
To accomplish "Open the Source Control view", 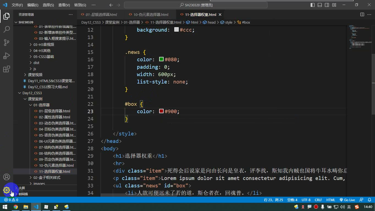I will (7, 43).
